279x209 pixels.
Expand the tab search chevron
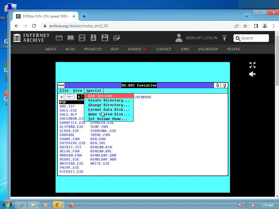(246, 16)
